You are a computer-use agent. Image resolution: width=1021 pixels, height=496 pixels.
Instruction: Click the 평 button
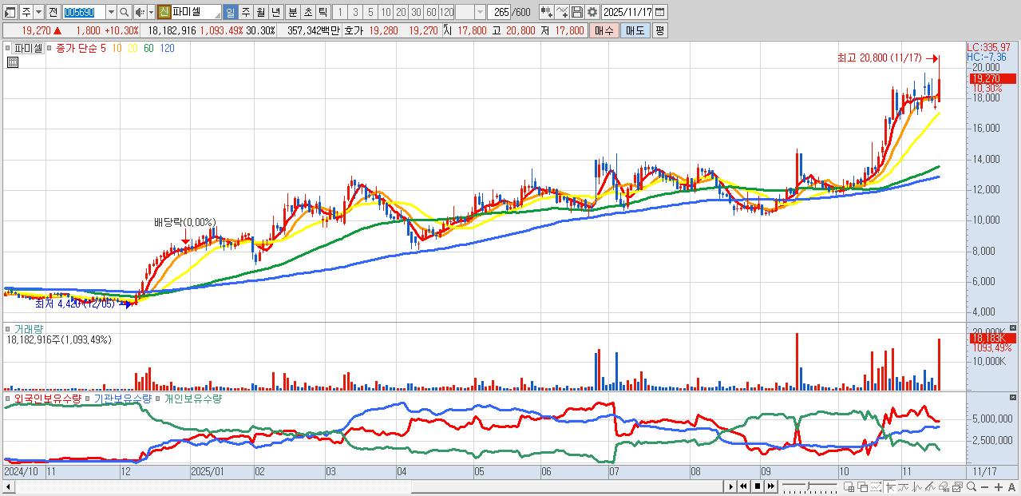pos(659,30)
